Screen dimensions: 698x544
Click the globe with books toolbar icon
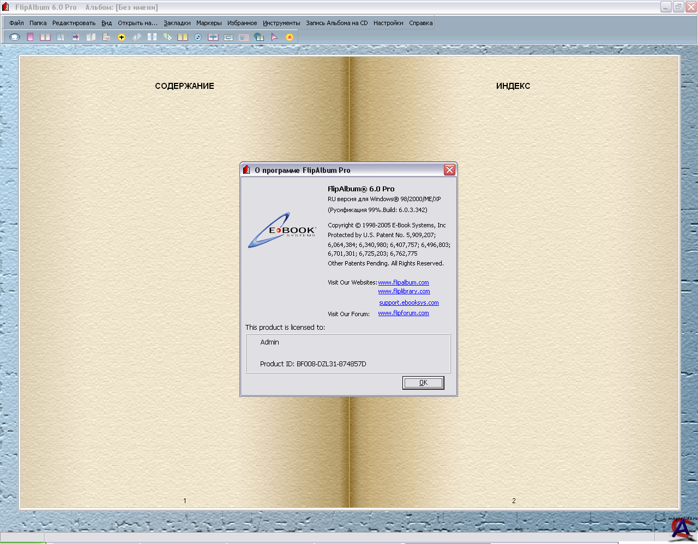point(259,37)
